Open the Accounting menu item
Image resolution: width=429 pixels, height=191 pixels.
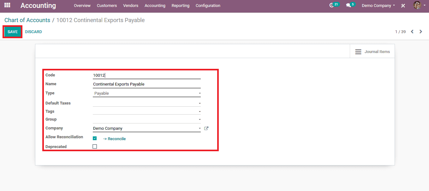click(155, 6)
